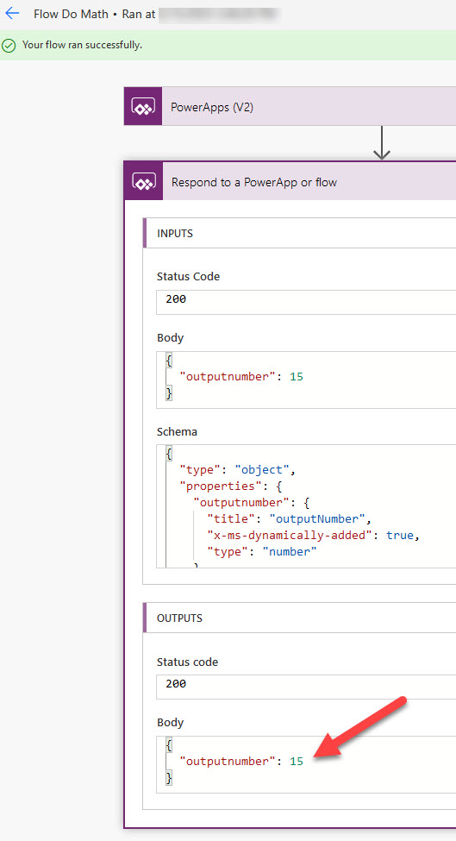Click the Respond to a PowerApp icon

click(144, 181)
